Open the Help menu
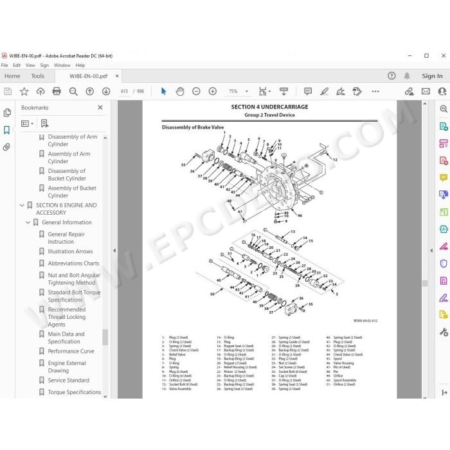The height and width of the screenshot is (450, 450). point(80,65)
